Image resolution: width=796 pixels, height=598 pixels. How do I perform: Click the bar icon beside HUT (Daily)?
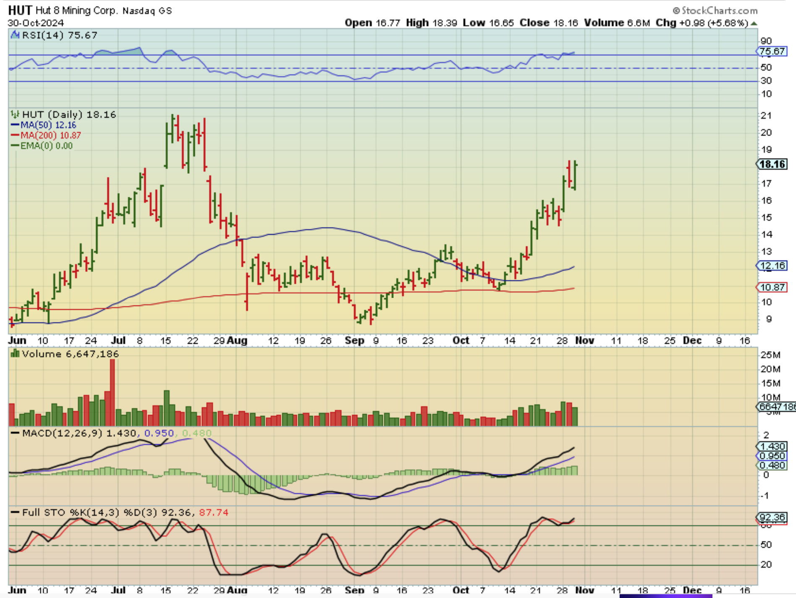(x=15, y=114)
